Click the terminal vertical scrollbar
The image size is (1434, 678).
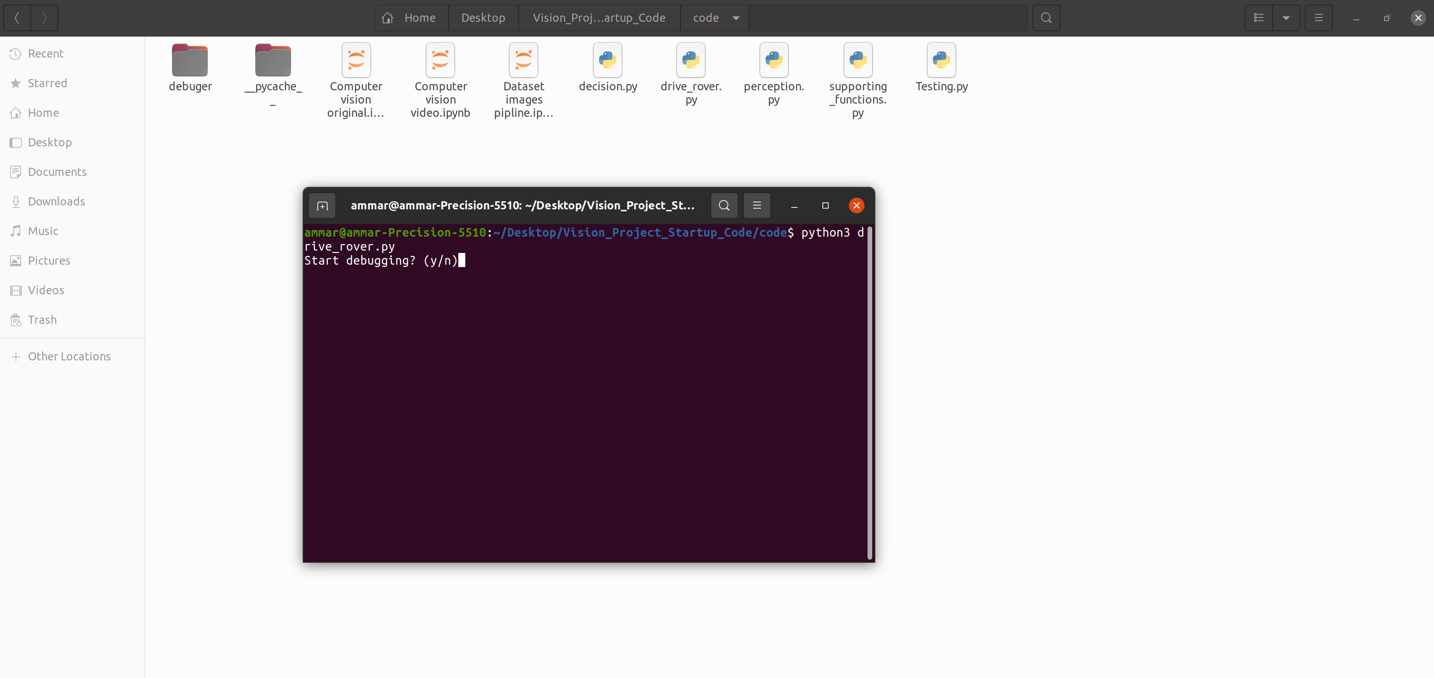point(869,393)
